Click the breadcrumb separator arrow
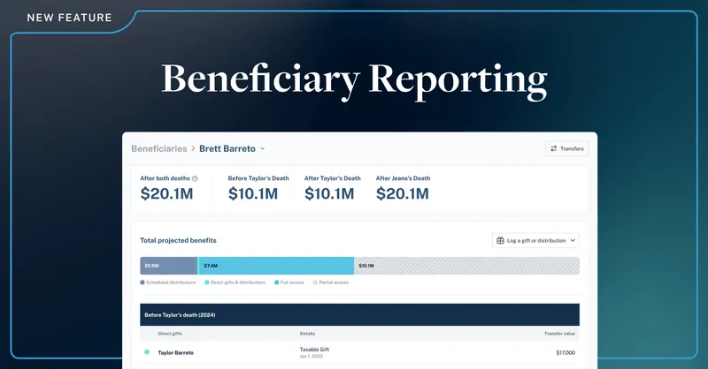The image size is (708, 369). pos(193,148)
